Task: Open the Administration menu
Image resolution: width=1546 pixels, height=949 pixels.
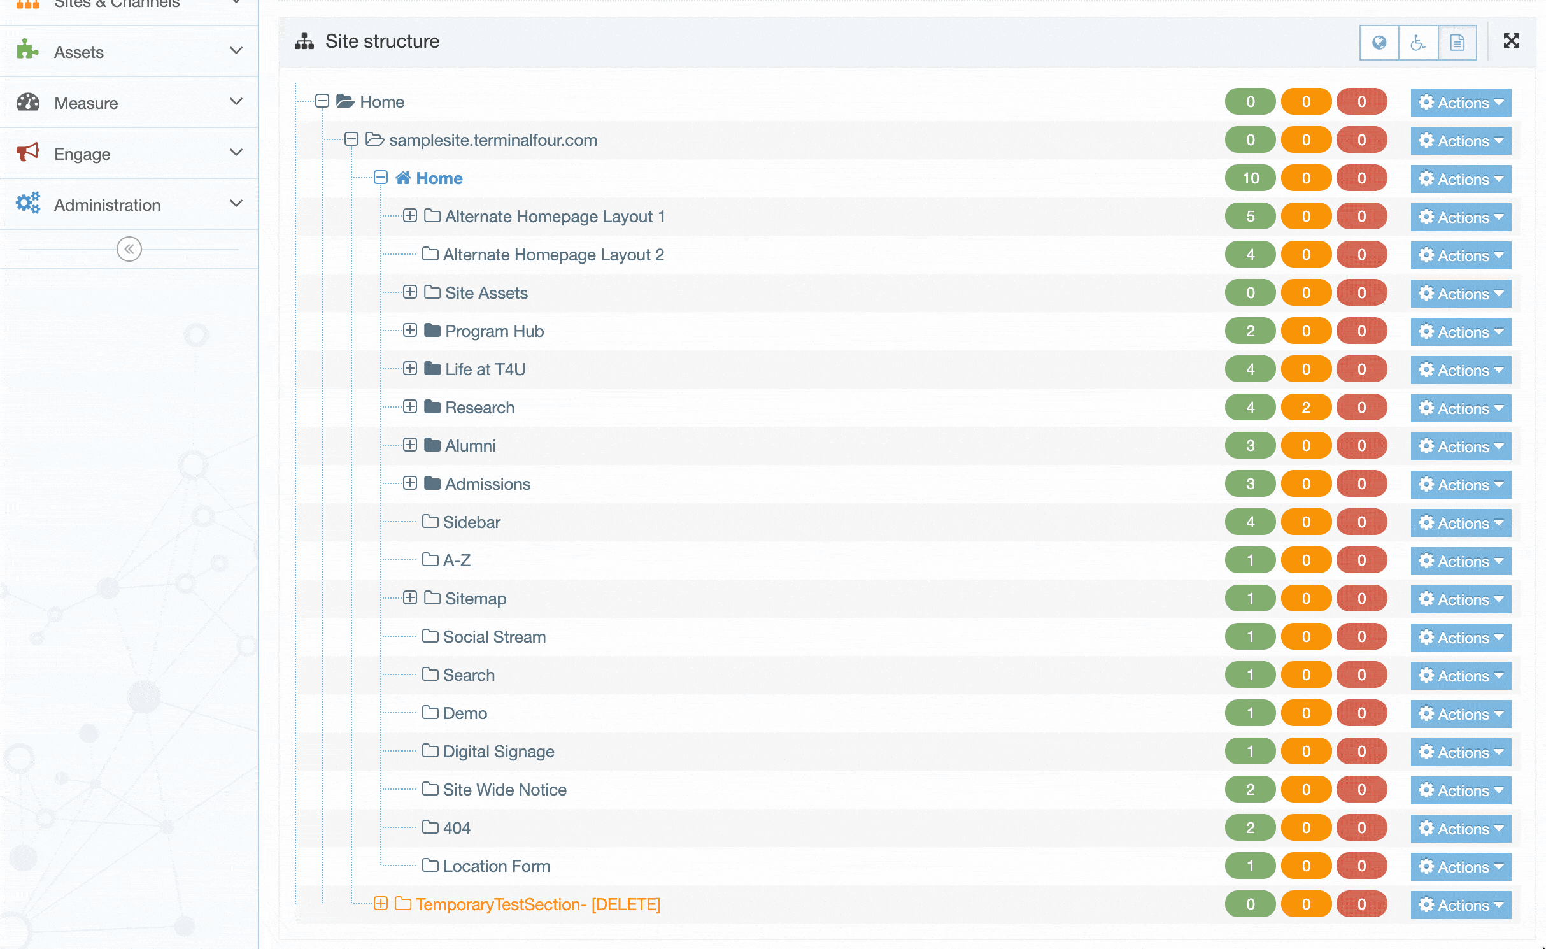Action: [106, 204]
